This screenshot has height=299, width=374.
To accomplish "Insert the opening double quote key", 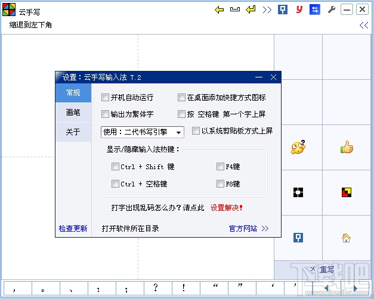I will coord(214,288).
